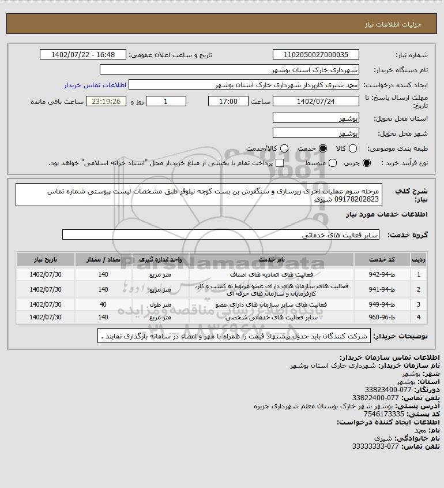Click the تاریخ نیاز column header
The height and width of the screenshot is (488, 444).
coord(46,259)
